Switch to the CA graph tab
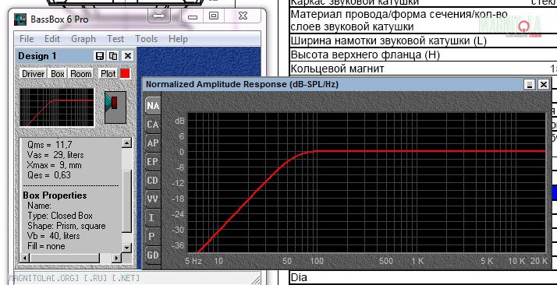Image resolution: width=557 pixels, height=285 pixels. (x=153, y=125)
